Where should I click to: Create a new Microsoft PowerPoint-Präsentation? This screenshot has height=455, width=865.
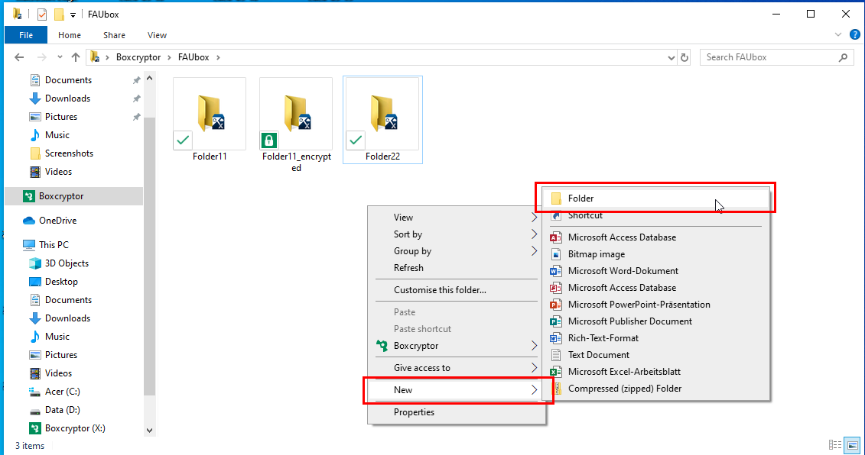click(x=656, y=305)
